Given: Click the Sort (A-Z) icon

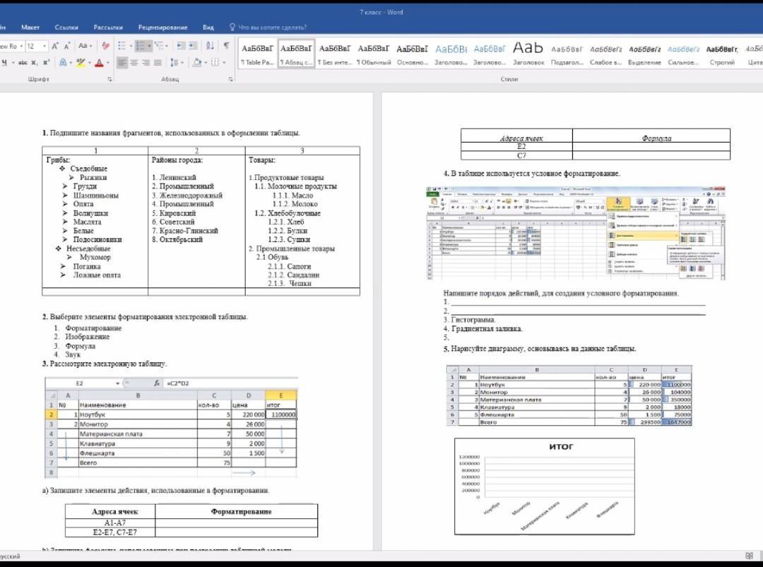Looking at the screenshot, I should 210,46.
